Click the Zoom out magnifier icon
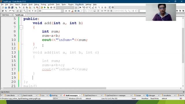185x104 pixels. [129, 11]
